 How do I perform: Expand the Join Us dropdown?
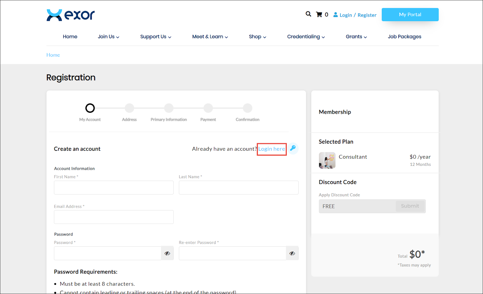(108, 36)
